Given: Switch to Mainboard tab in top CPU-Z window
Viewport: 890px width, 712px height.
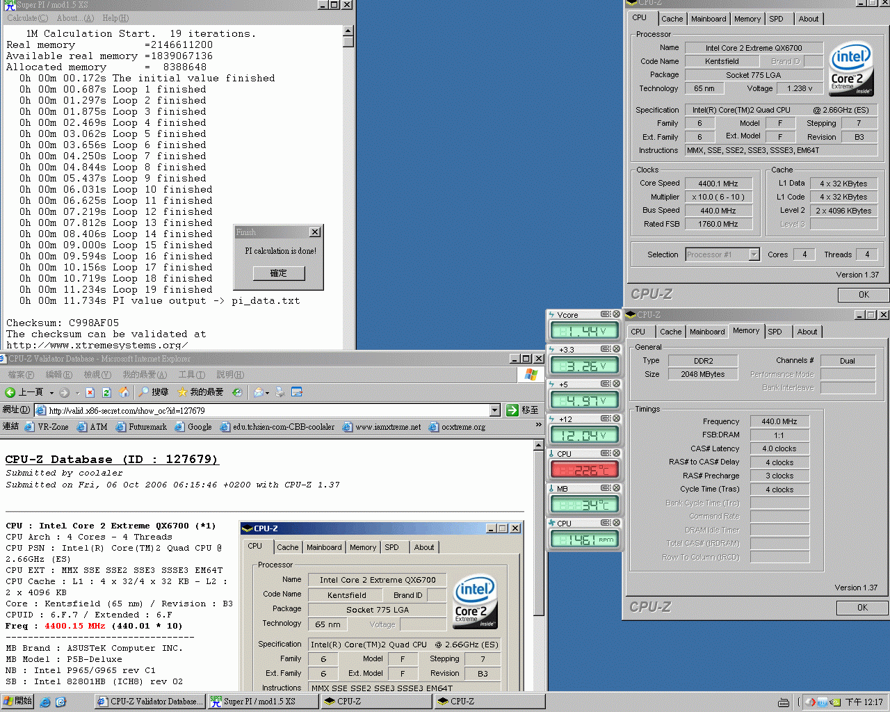Looking at the screenshot, I should tap(708, 19).
